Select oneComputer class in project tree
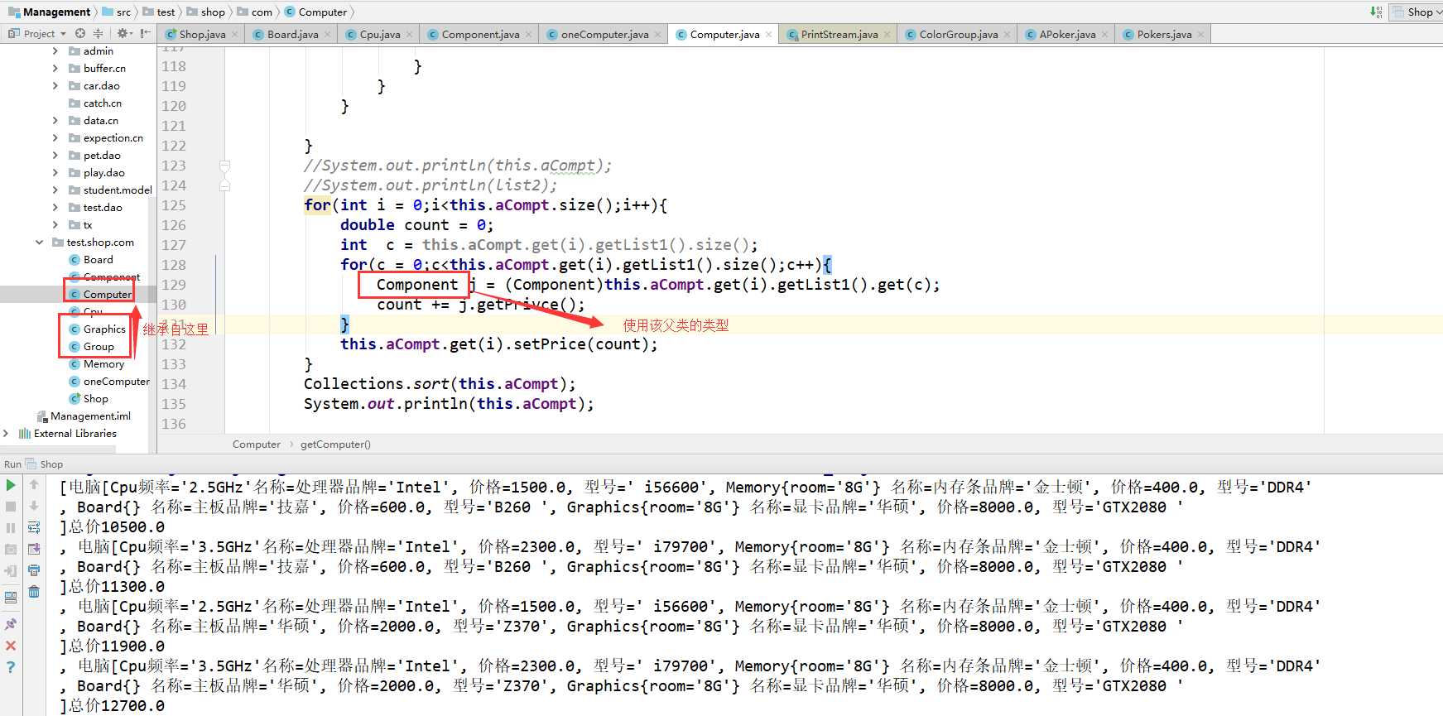This screenshot has height=716, width=1443. pyautogui.click(x=109, y=381)
